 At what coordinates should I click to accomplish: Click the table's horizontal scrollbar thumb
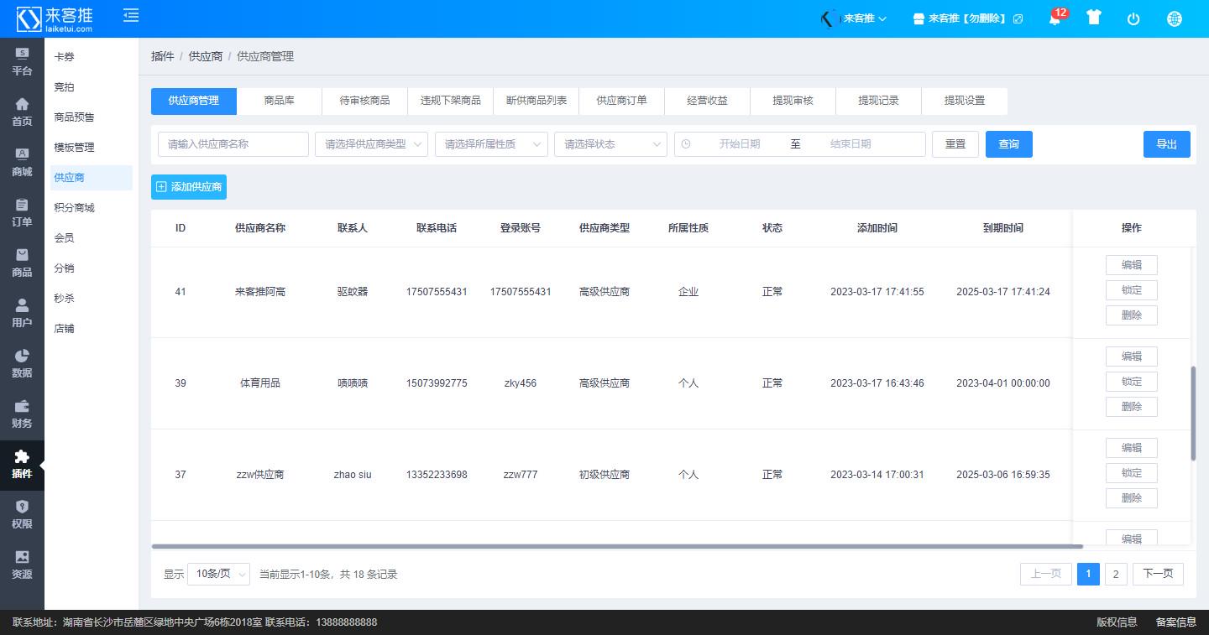(617, 547)
